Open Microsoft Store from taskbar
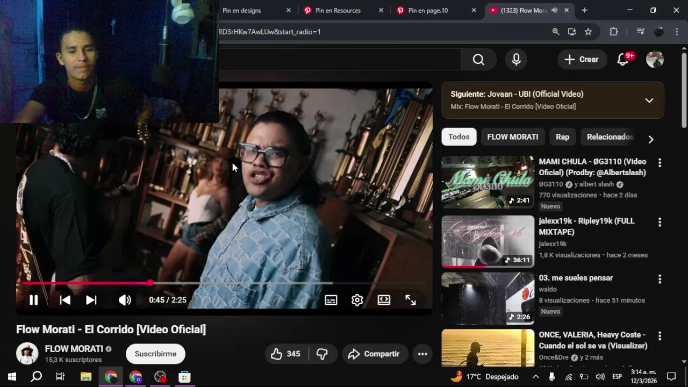688x387 pixels. (184, 377)
